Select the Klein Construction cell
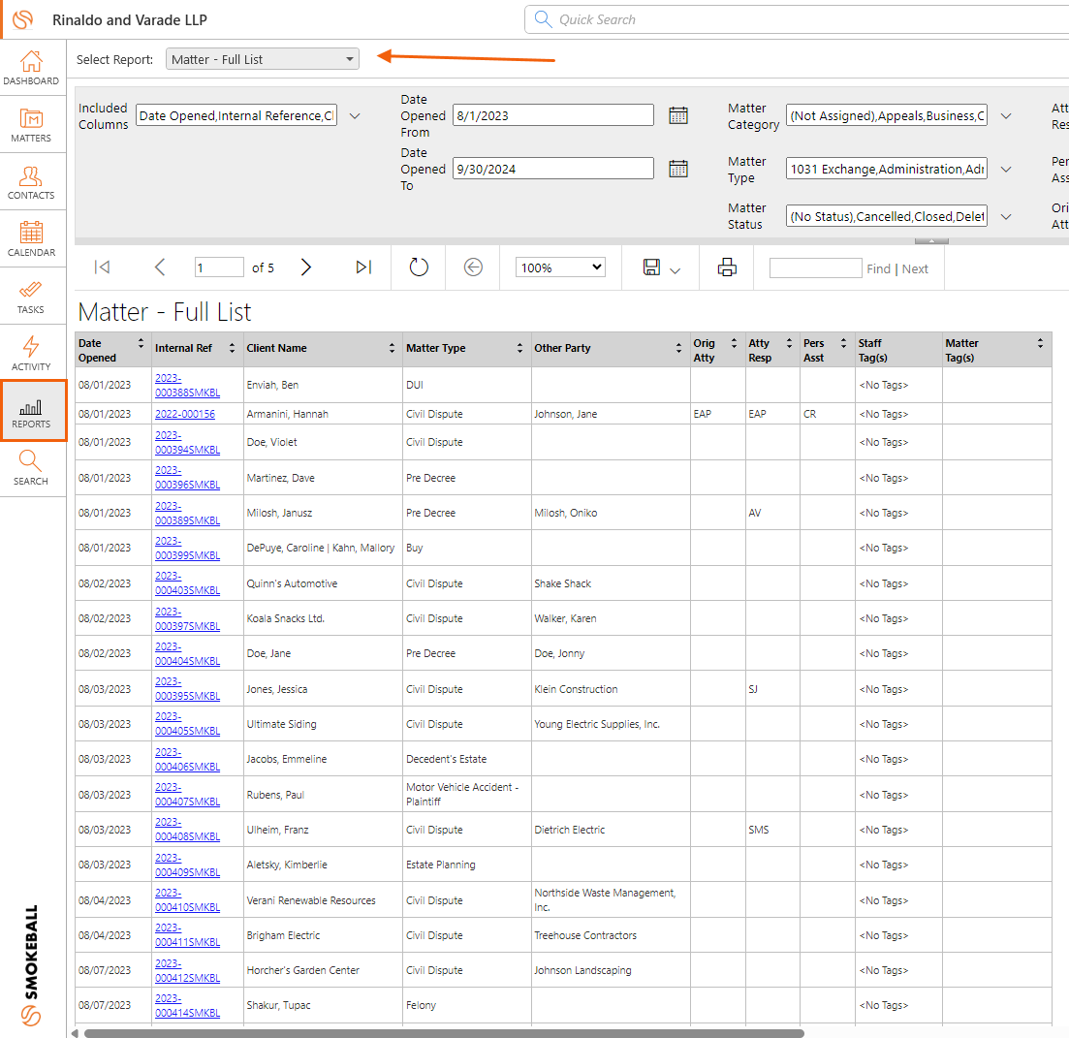Image resolution: width=1069 pixels, height=1038 pixels. (x=576, y=689)
